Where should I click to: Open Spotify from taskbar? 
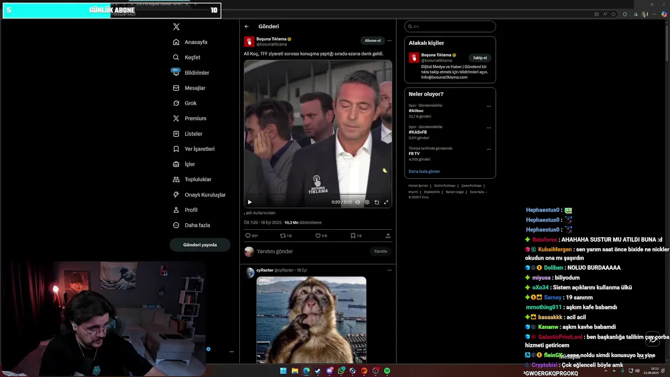pos(387,371)
